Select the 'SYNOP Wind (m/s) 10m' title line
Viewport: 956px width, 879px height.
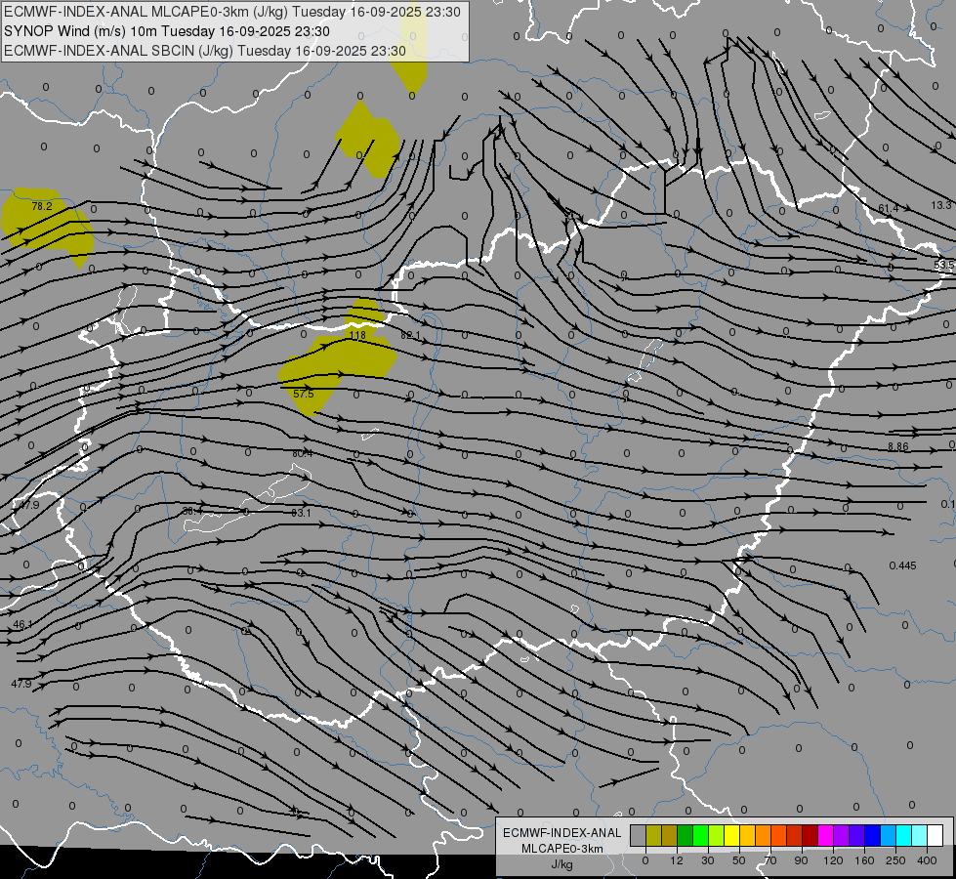click(x=167, y=31)
